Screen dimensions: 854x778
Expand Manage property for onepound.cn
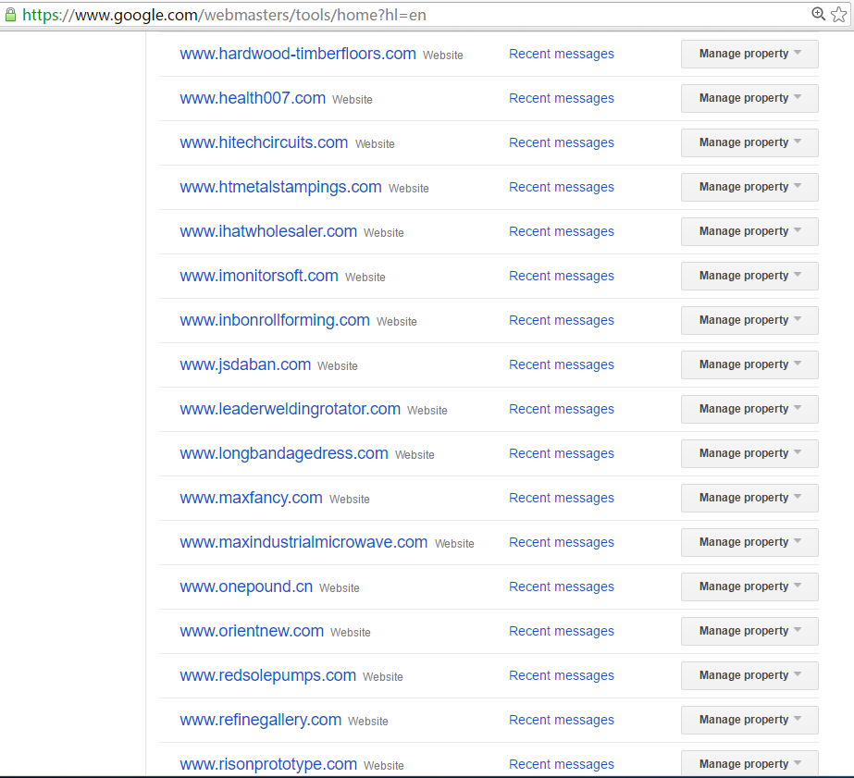point(749,587)
